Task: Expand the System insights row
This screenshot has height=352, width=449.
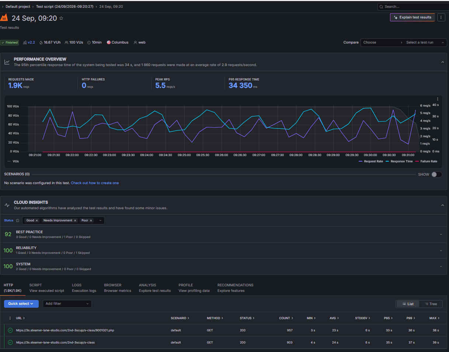Action: [441, 266]
